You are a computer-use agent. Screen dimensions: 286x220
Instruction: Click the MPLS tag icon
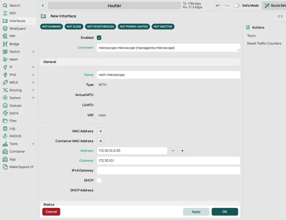click(x=5, y=82)
